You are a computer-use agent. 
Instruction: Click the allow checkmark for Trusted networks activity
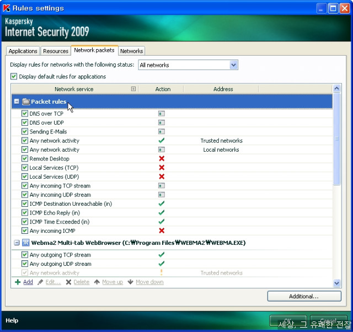tap(162, 141)
